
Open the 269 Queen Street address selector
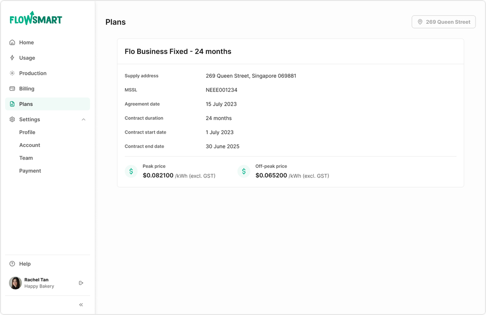(x=443, y=22)
